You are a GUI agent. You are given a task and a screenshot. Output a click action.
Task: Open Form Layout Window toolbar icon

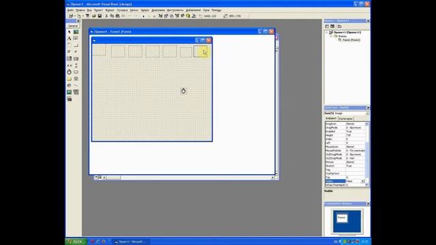(x=172, y=16)
